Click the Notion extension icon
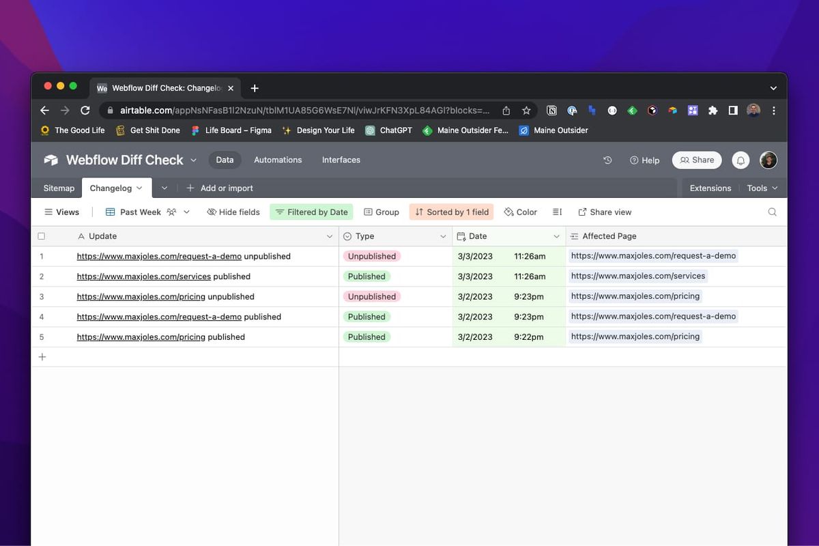The width and height of the screenshot is (819, 546). pos(552,111)
